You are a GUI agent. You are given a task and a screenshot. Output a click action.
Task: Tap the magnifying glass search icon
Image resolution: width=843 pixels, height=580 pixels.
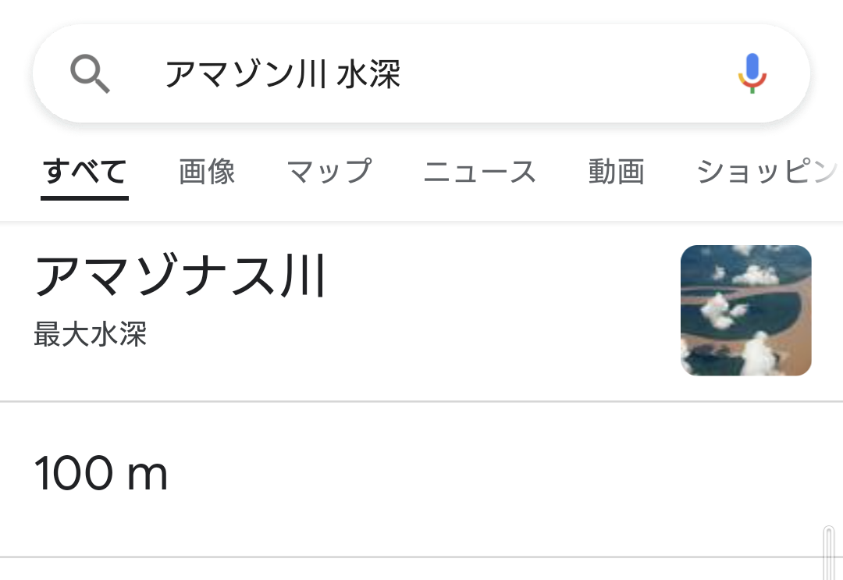click(x=90, y=74)
